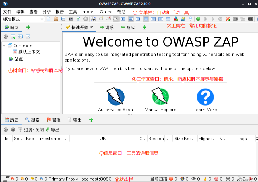Image resolution: width=258 pixels, height=182 pixels.
Task: Click the Continue play triangle icon
Action: [x=213, y=19]
